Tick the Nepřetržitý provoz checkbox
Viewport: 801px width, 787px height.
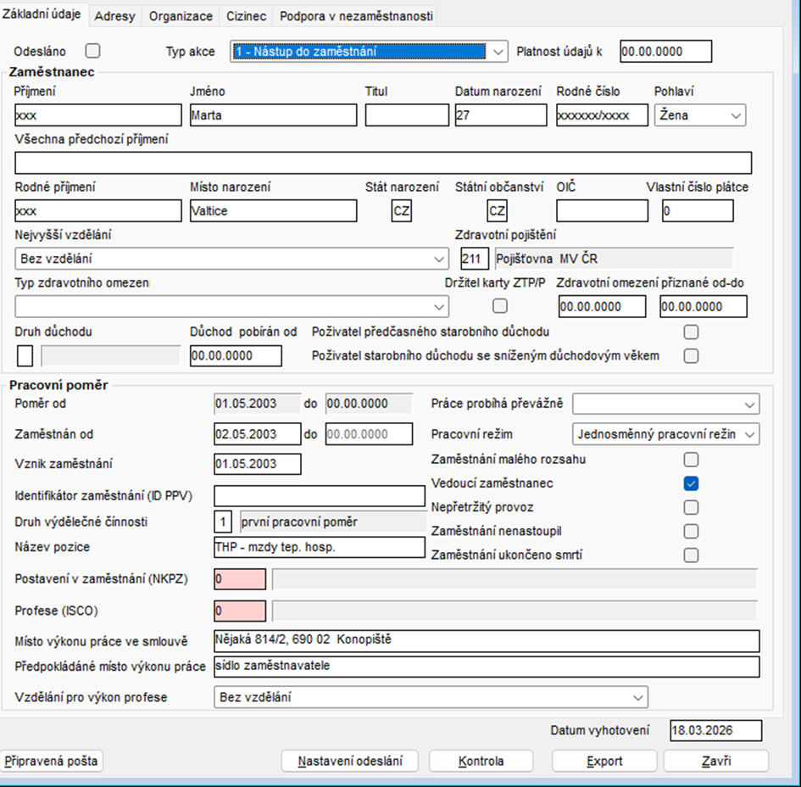[691, 507]
